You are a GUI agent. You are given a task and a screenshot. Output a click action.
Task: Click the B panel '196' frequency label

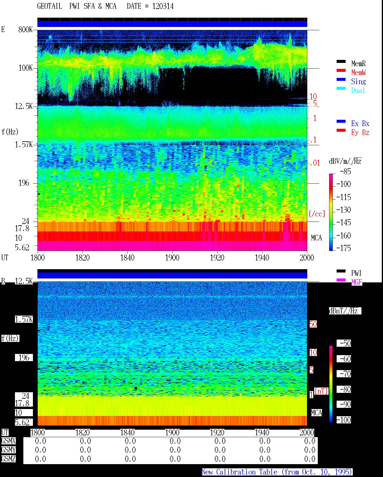coord(24,358)
